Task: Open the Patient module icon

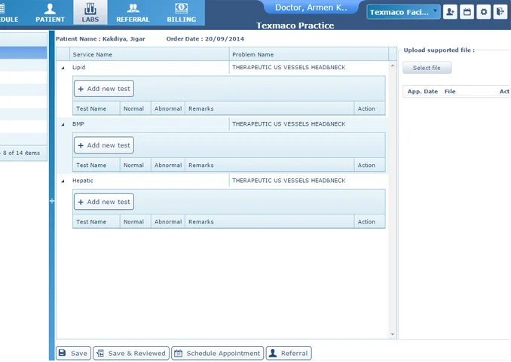Action: [x=50, y=12]
